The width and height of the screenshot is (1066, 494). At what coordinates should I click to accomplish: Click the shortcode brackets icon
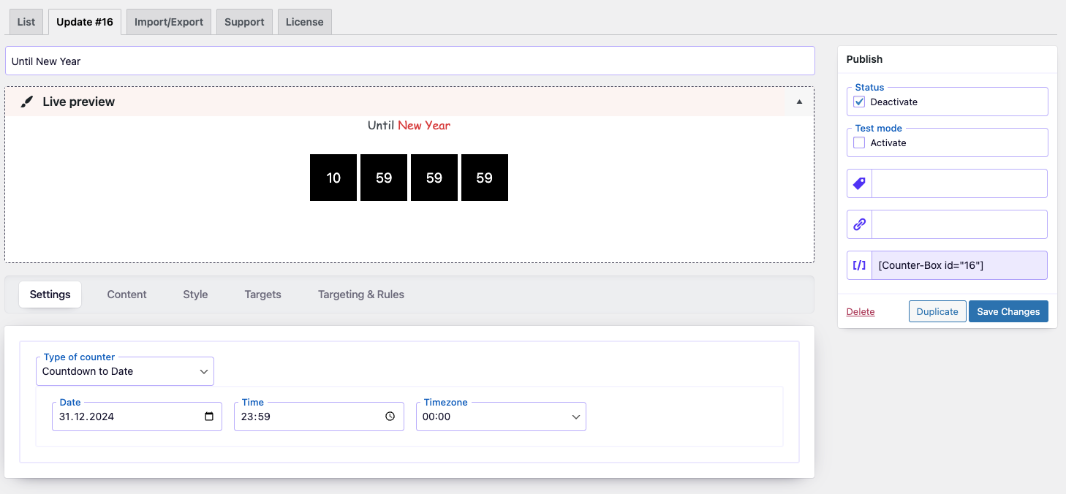point(860,265)
